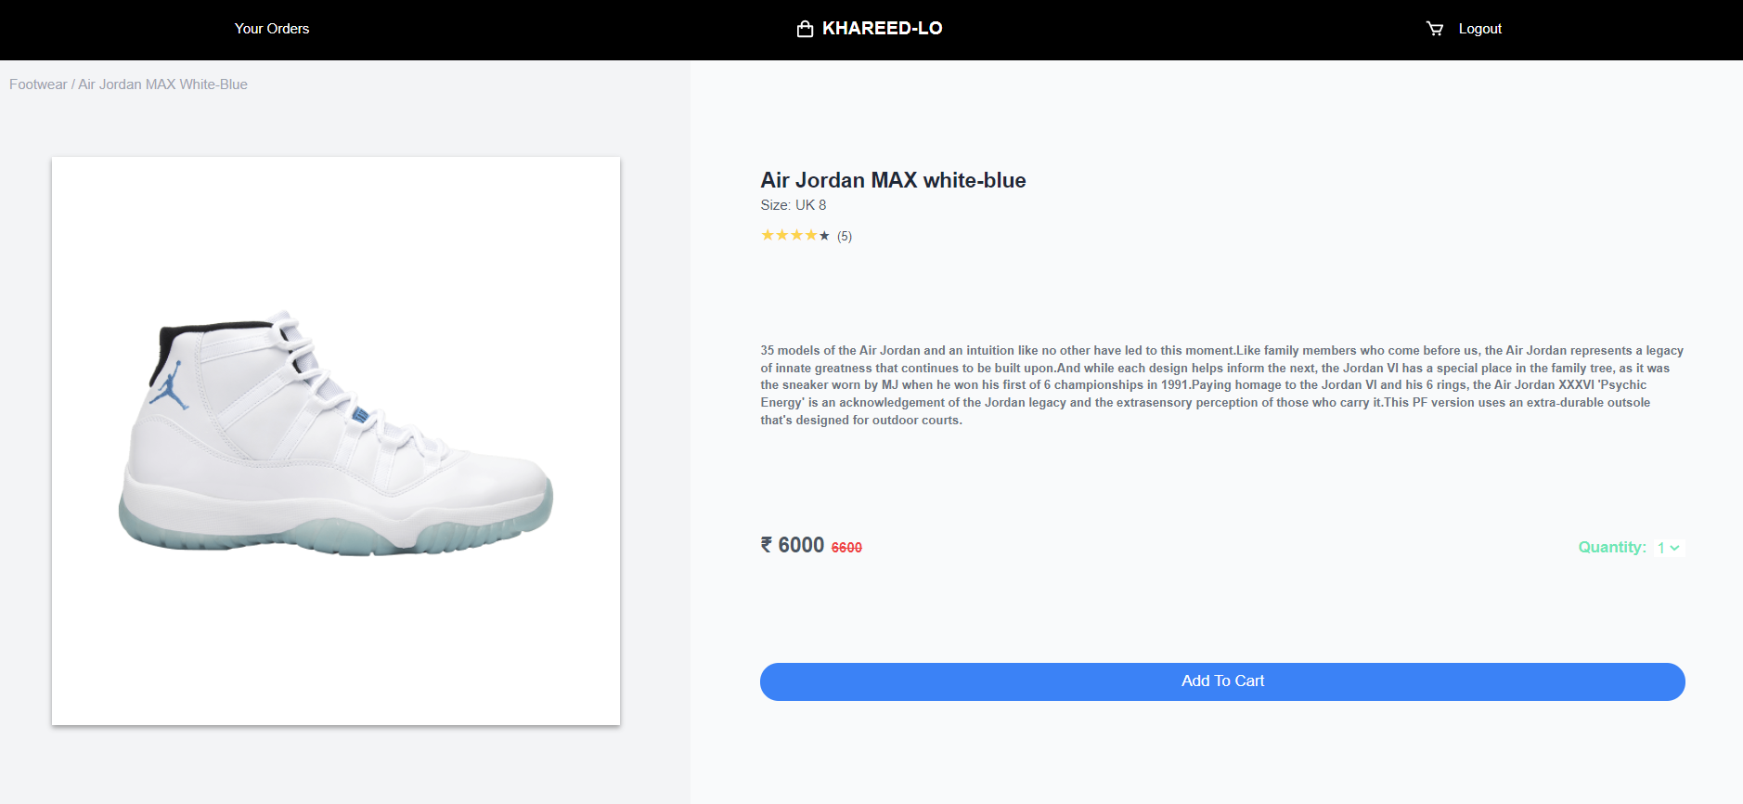Click Logout in the top bar
This screenshot has width=1743, height=804.
(1479, 29)
